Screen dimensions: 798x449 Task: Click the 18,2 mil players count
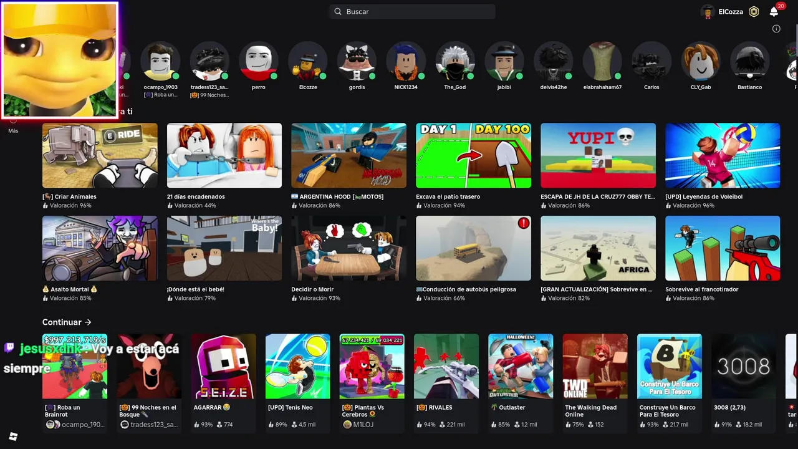tap(752, 425)
